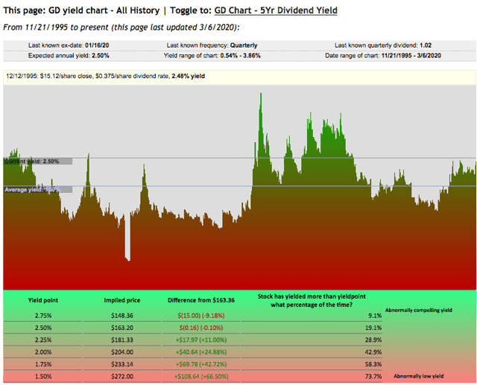Screen dimensions: 477x385
Task: Select the 9.1% time percentage cell
Action: pos(375,316)
